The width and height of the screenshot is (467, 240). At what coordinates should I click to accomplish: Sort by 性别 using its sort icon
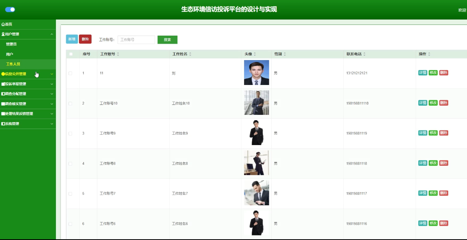(285, 54)
